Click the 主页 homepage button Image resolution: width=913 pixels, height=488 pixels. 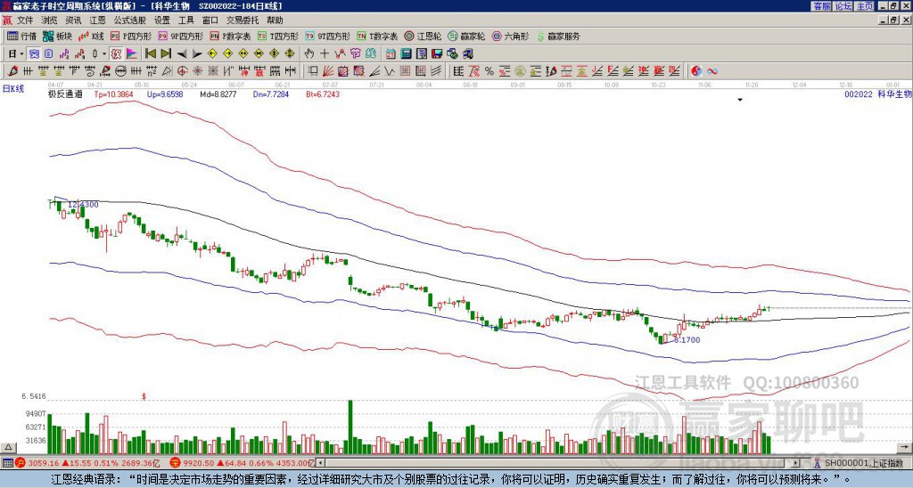click(864, 6)
